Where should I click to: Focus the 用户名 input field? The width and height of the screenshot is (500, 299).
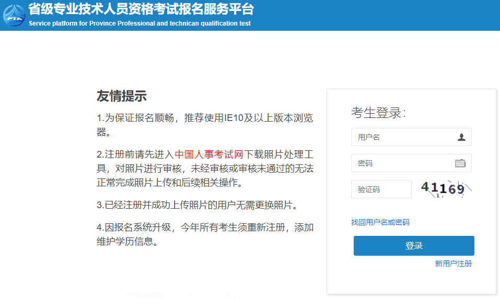402,137
